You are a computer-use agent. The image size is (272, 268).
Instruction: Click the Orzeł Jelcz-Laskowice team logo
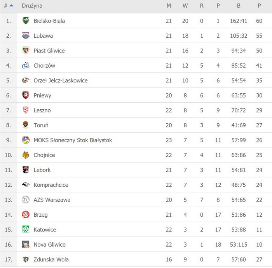click(26, 81)
